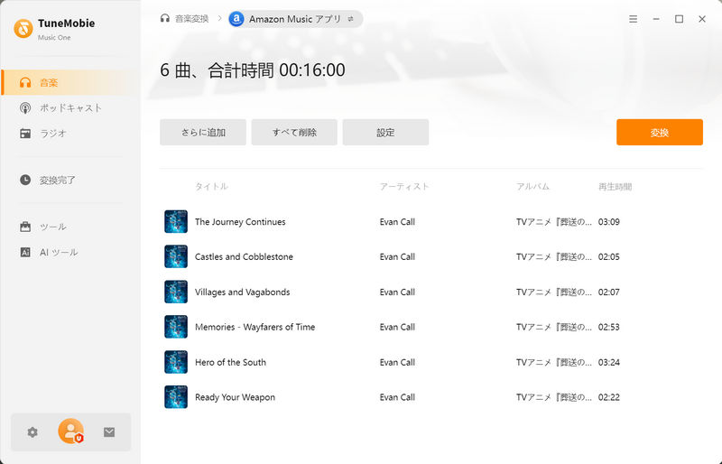Click Evan Call in The Journey Continues row
Screen dimensions: 722x464
pos(397,222)
